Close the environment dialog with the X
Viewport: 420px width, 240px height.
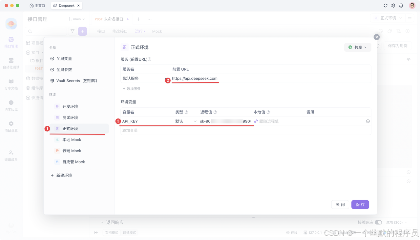click(x=377, y=37)
